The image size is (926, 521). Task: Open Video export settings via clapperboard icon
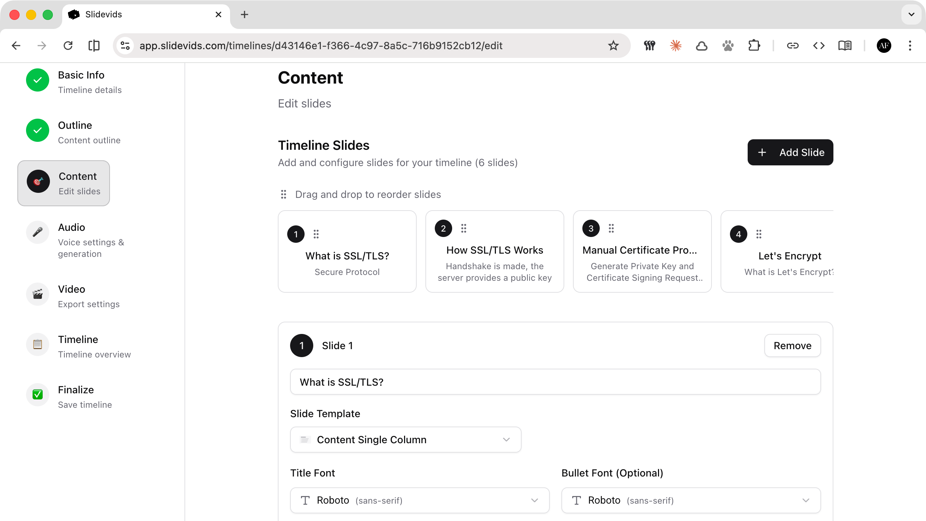[x=37, y=294]
